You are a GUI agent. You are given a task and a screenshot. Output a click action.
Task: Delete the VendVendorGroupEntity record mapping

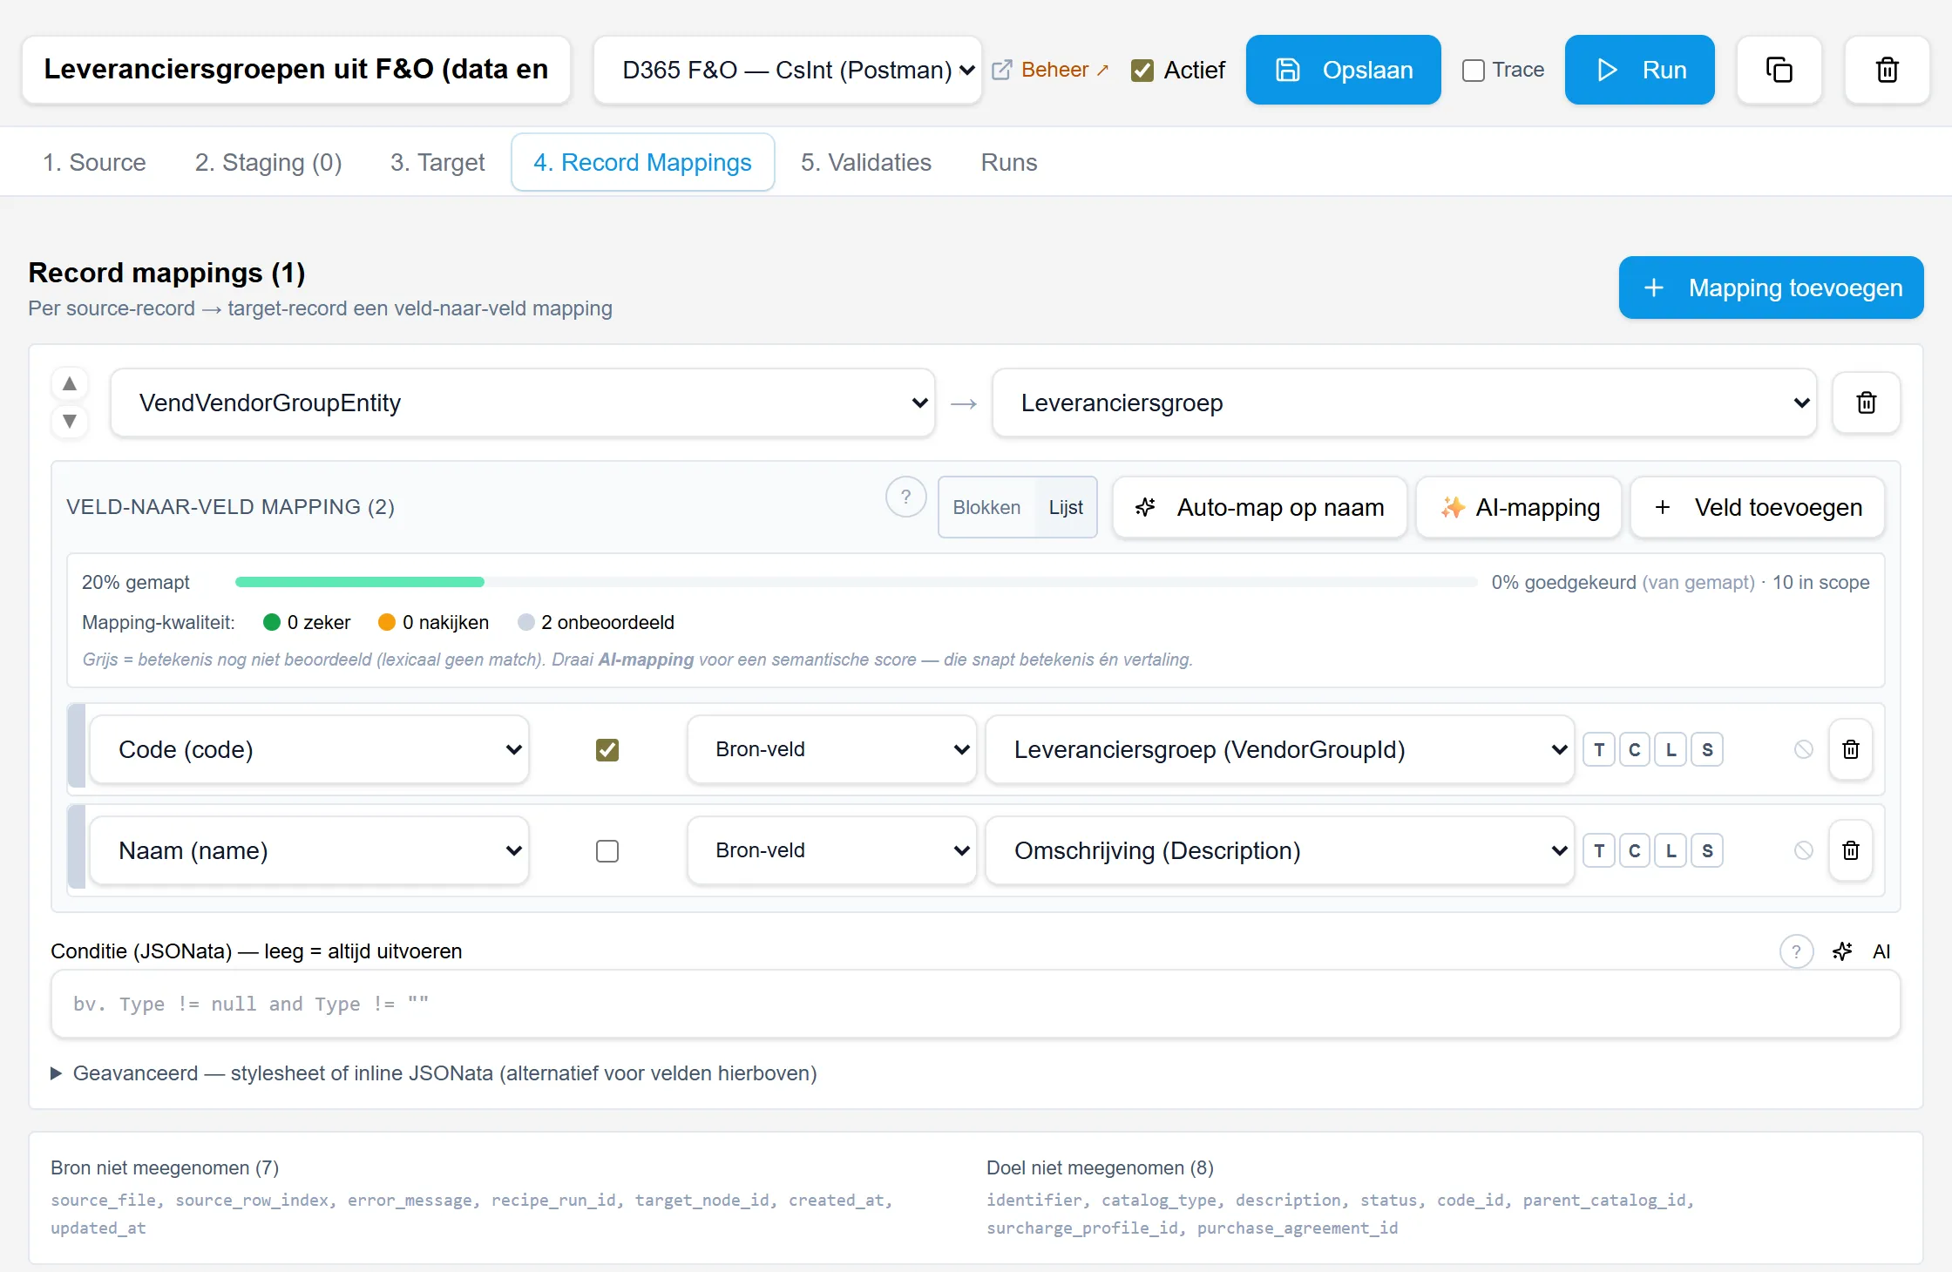pos(1866,403)
